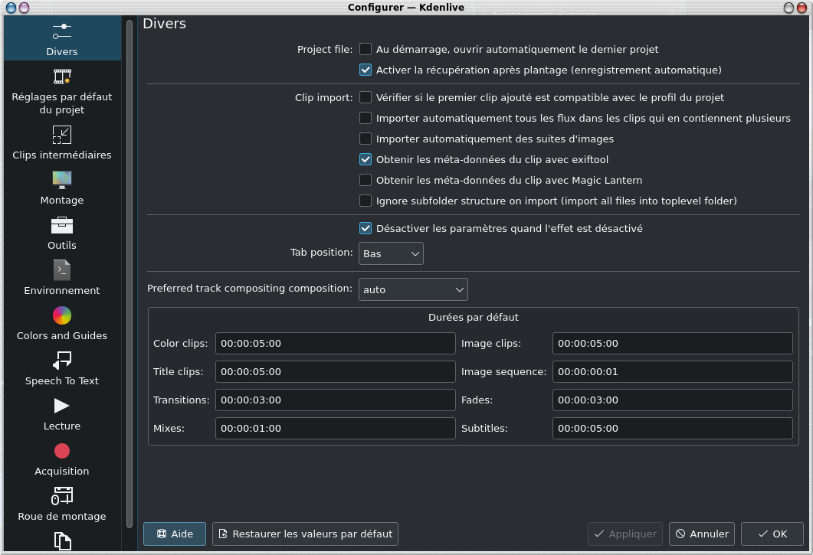Click Restaurer les valeurs par défaut
813x555 pixels.
[306, 534]
